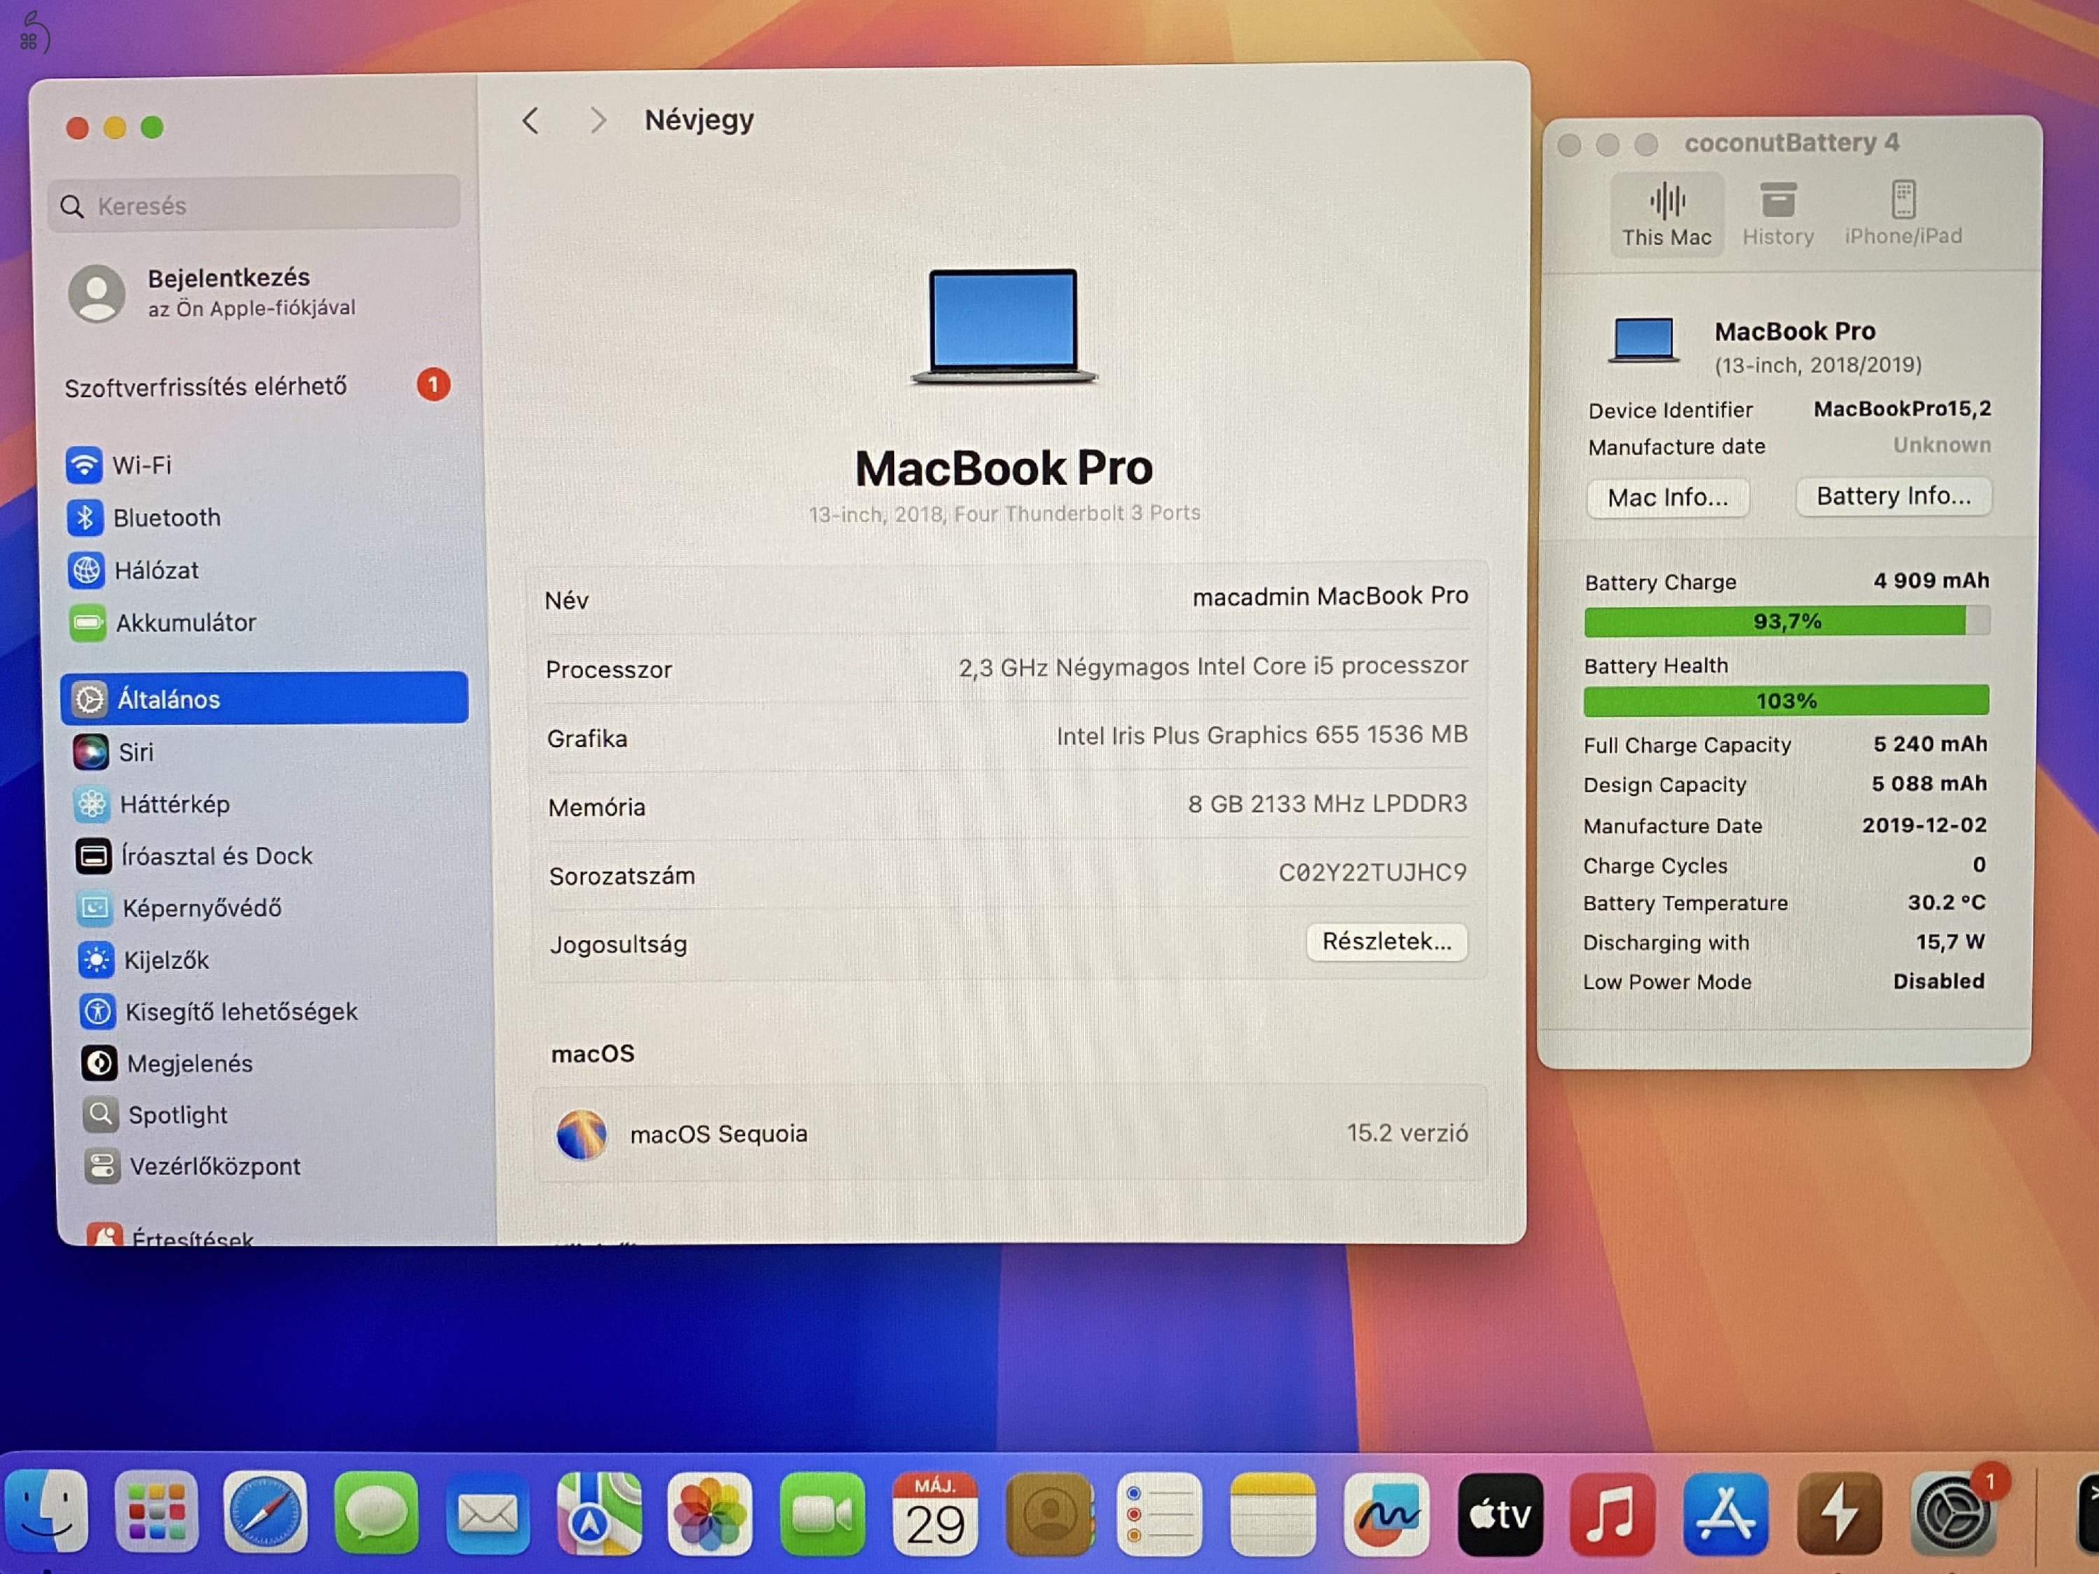Open Reminders from the Dock
Screen dimensions: 2099x1574
[x=1159, y=1515]
